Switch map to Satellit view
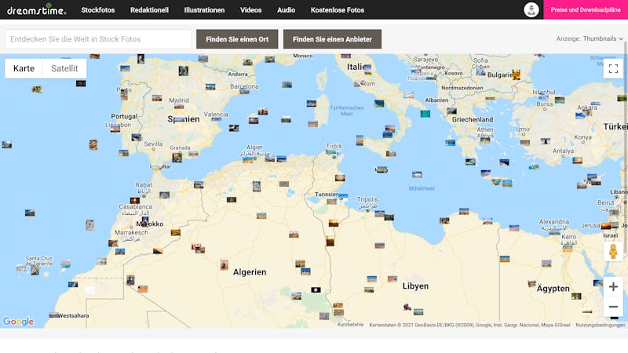Image resolution: width=628 pixels, height=353 pixels. [x=64, y=68]
